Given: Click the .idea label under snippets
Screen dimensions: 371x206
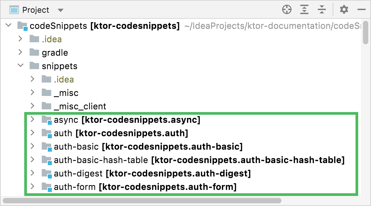Looking at the screenshot, I should (64, 80).
